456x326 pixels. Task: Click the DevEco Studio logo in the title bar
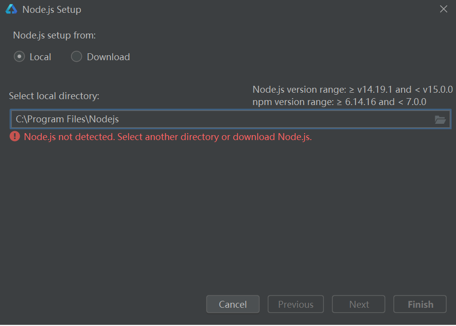11,9
